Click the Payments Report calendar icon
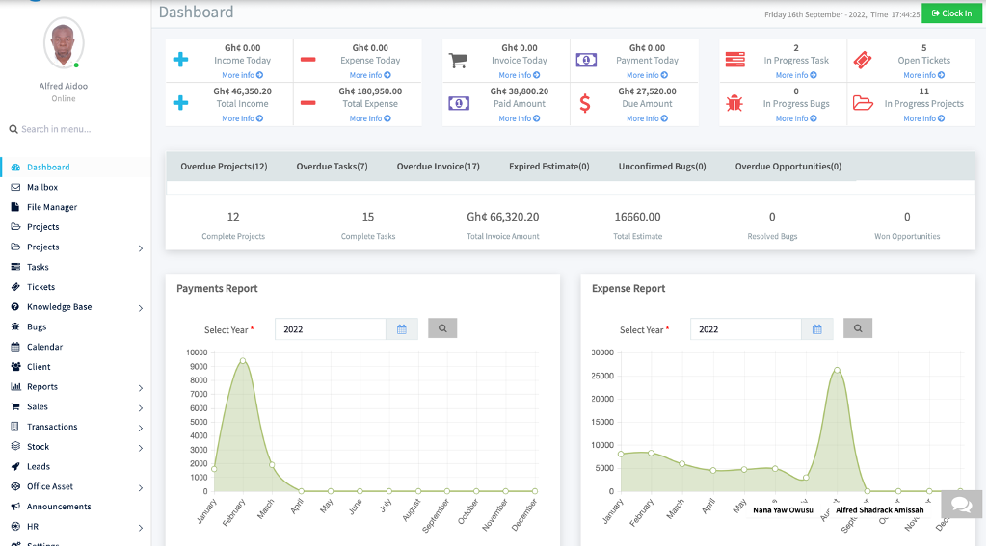Screen dimensions: 988x547 pos(402,329)
